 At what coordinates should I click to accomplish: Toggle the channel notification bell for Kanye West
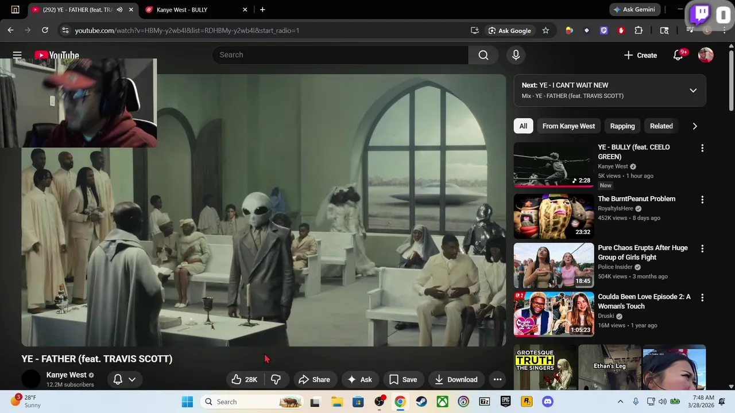click(x=125, y=379)
